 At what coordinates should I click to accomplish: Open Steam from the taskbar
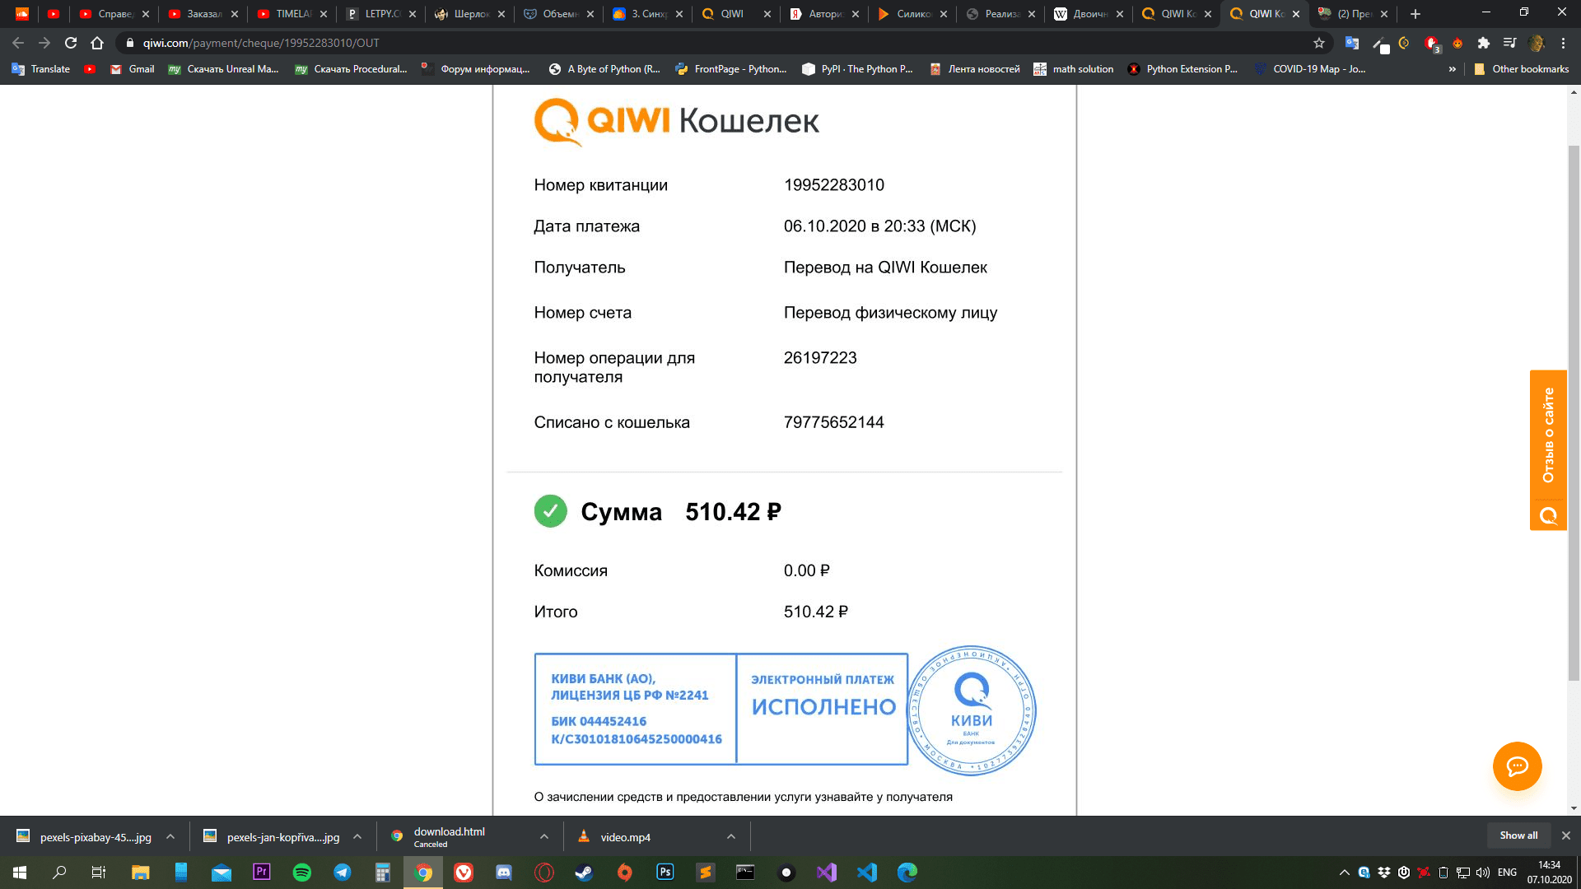tap(585, 873)
